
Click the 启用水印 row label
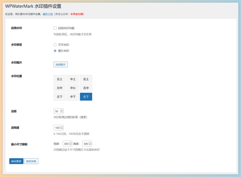point(16,28)
